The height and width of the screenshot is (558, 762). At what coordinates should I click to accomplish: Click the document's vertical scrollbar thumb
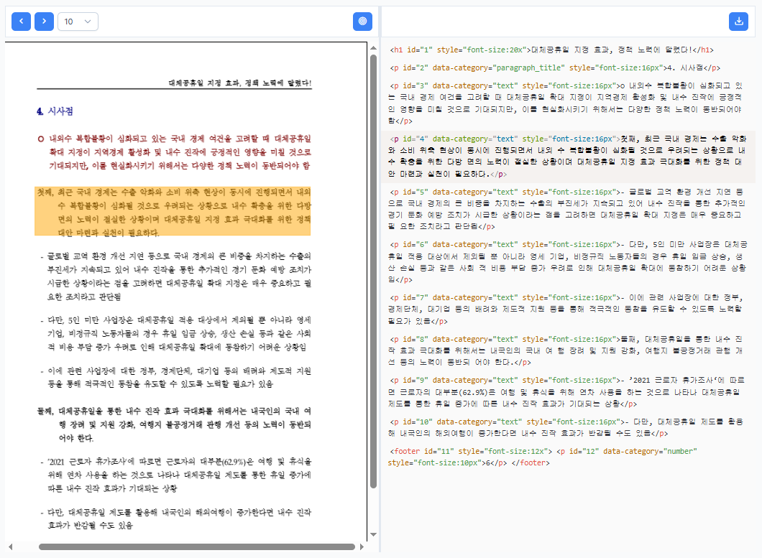373,271
